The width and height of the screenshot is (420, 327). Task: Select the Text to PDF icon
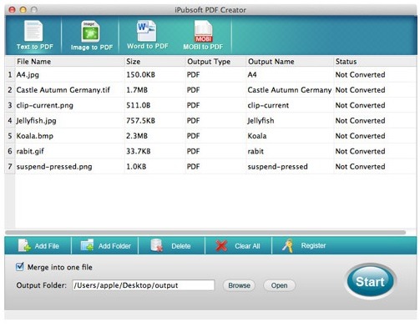coord(33,31)
